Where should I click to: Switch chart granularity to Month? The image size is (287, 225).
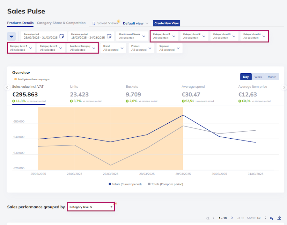pyautogui.click(x=272, y=77)
